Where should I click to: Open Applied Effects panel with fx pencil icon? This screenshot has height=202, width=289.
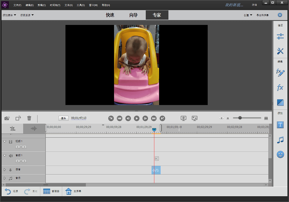280,73
